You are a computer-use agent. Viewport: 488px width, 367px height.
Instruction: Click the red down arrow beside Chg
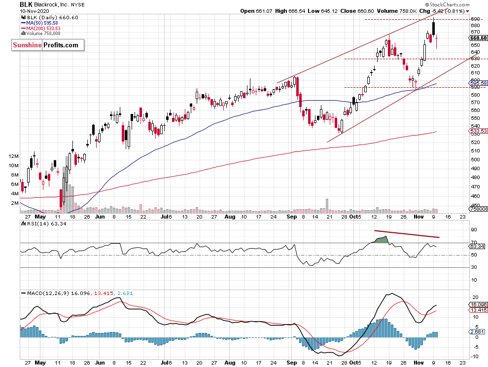[x=467, y=11]
